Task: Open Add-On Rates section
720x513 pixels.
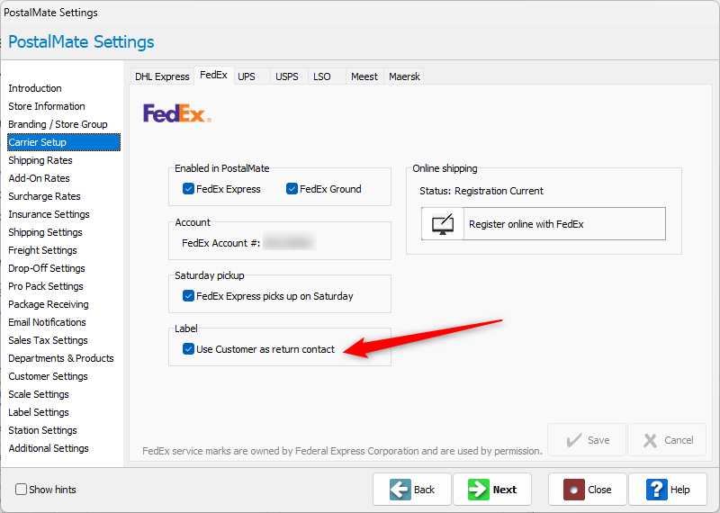Action: [39, 178]
